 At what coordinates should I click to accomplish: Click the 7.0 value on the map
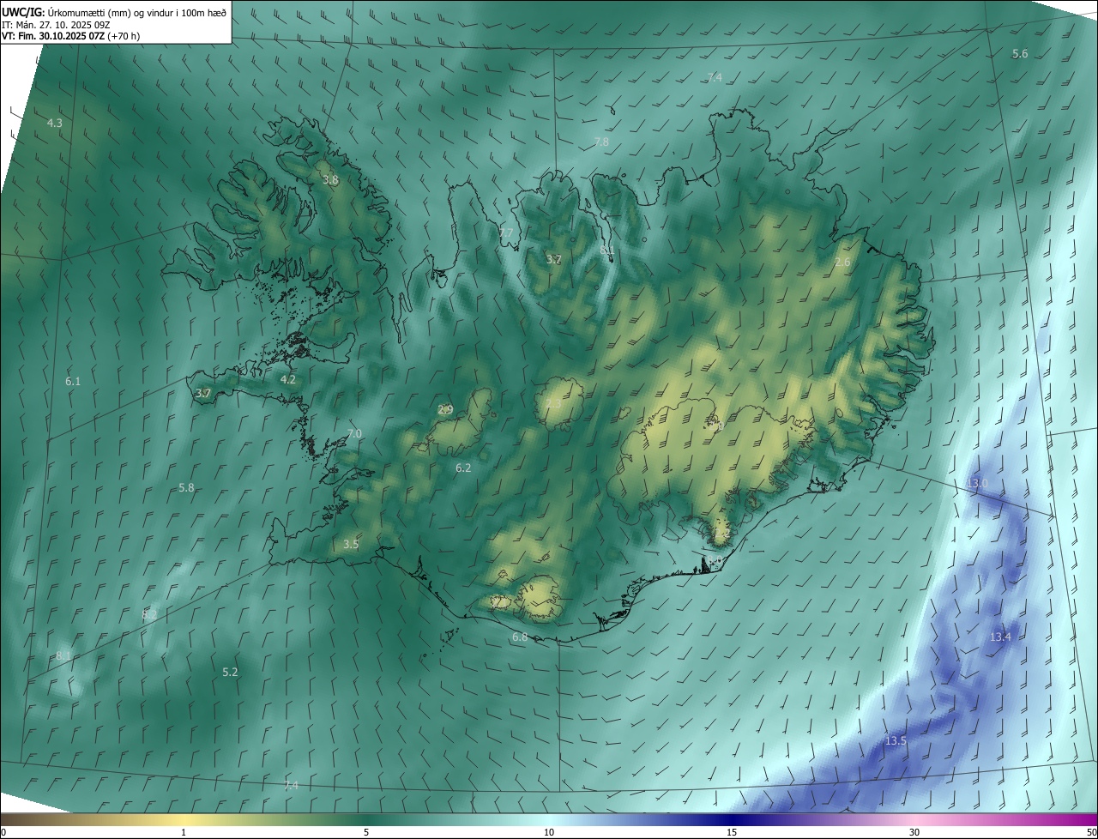(x=354, y=434)
